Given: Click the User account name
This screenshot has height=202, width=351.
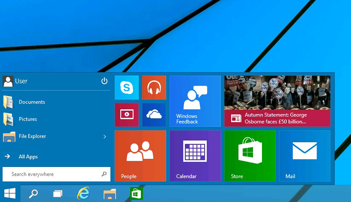Looking at the screenshot, I should pyautogui.click(x=21, y=81).
